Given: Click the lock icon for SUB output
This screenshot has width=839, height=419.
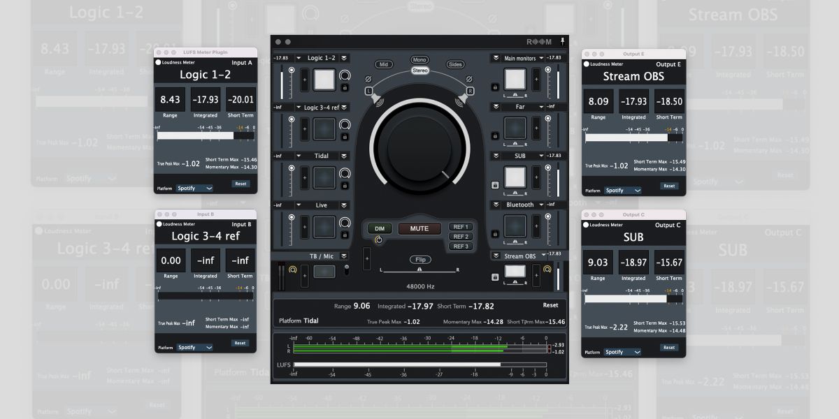Looking at the screenshot, I should [x=495, y=185].
